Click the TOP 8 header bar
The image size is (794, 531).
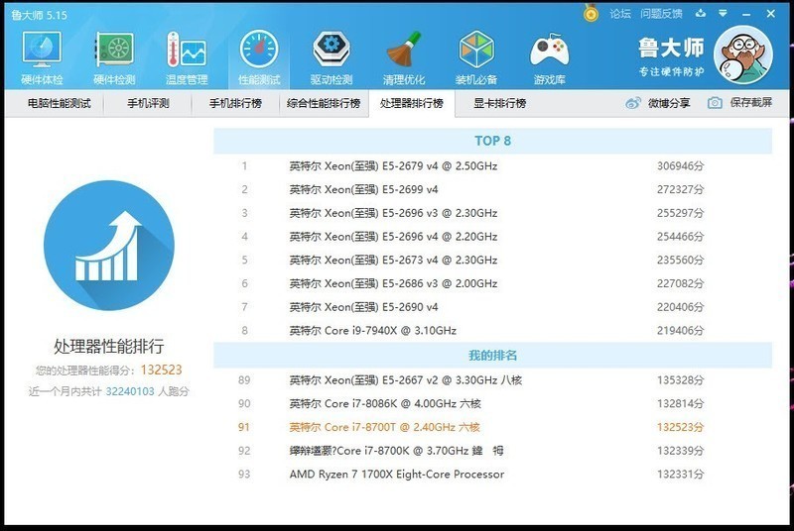click(492, 141)
